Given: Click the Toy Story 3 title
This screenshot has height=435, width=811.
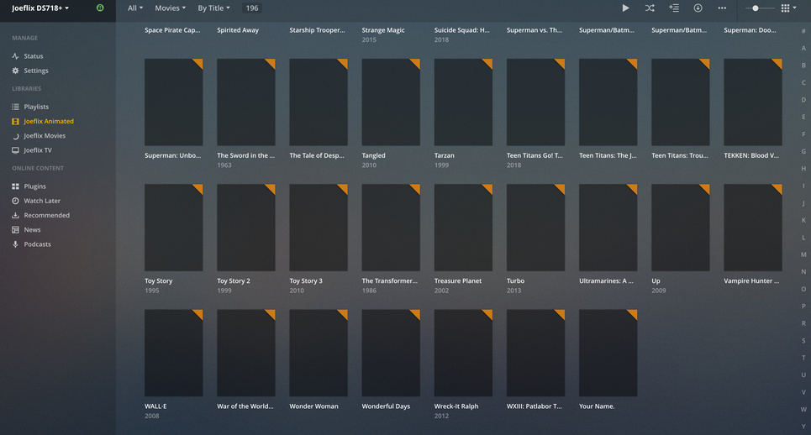Looking at the screenshot, I should 306,281.
